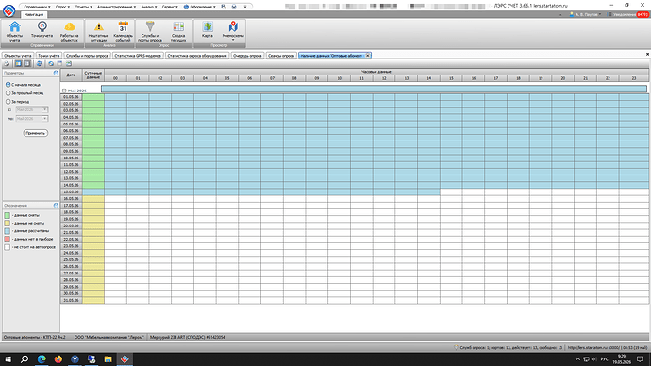Click the daily data cell for 20.05.26
This screenshot has height=366, width=651.
coord(93,225)
